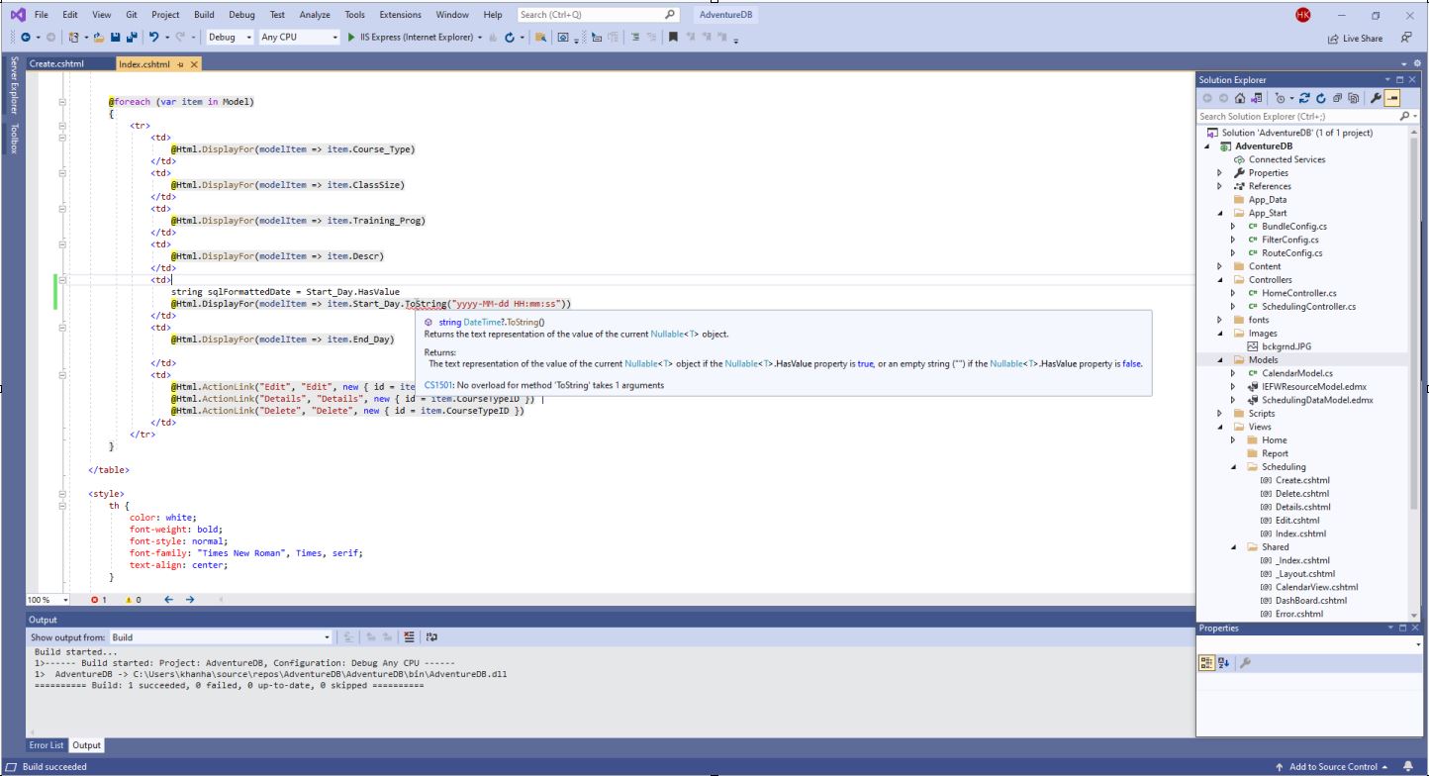Viewport: 1429px width, 776px height.
Task: Click the Alphabetical sort icon in Properties
Action: (1223, 663)
